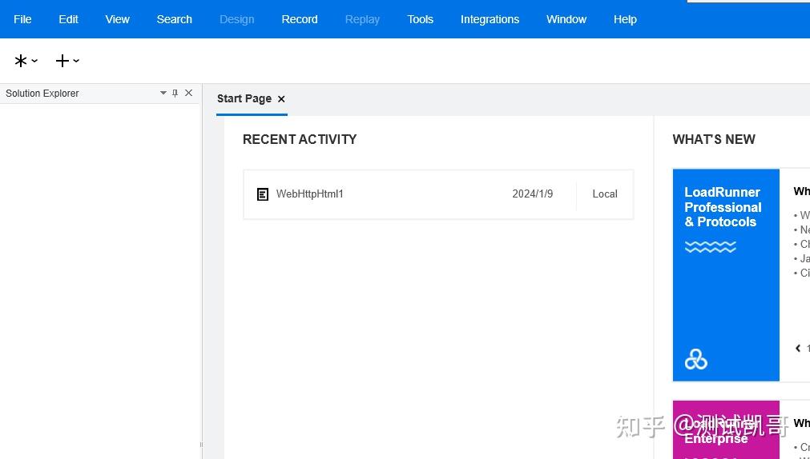Close the Solution Explorer panel
The image size is (810, 459).
189,94
